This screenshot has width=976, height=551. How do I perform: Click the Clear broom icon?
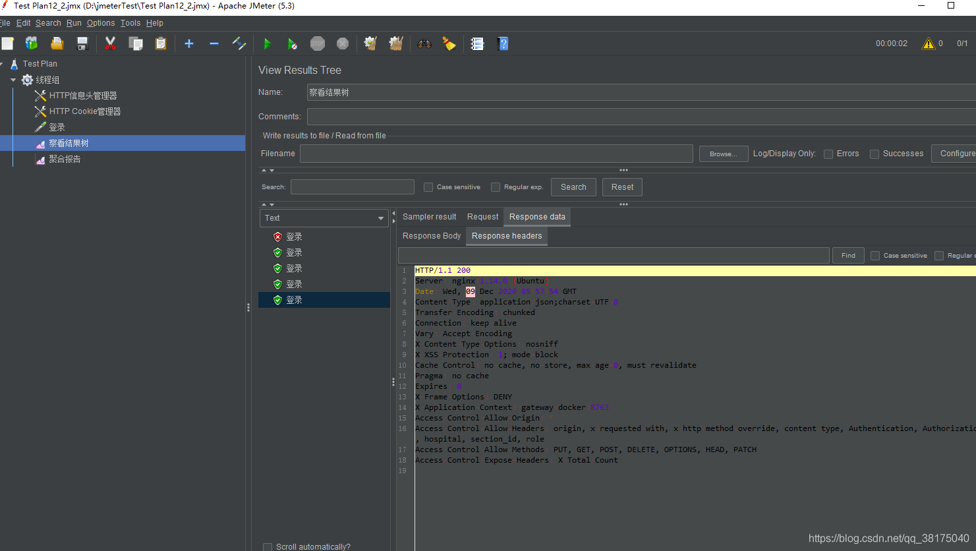click(370, 43)
